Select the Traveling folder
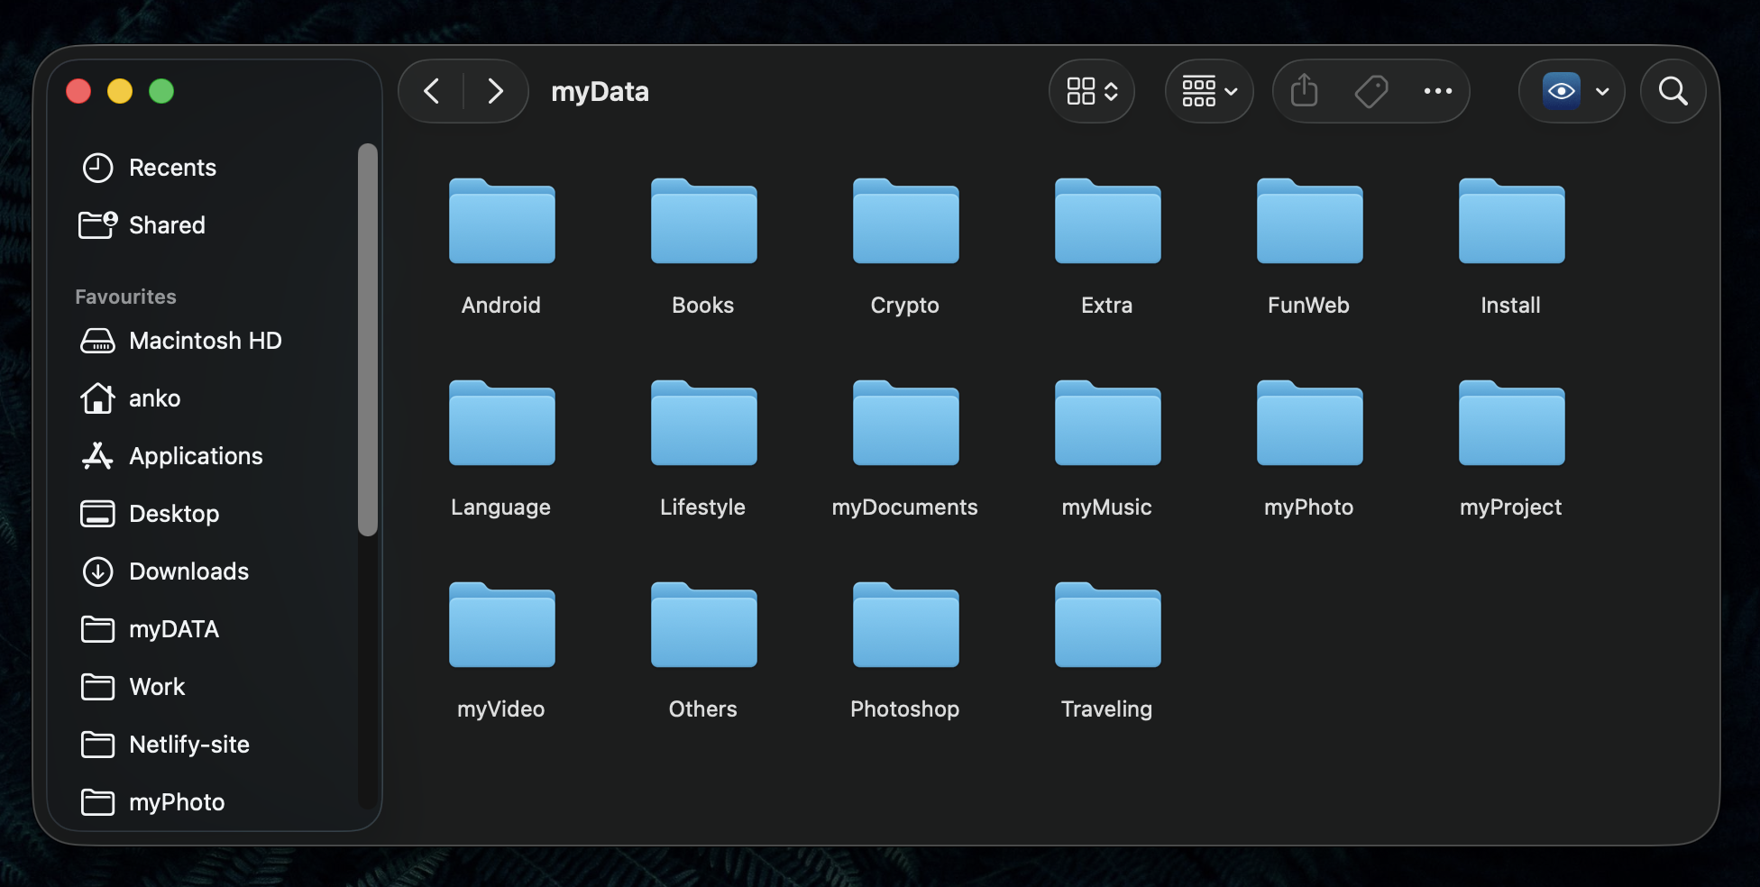 pyautogui.click(x=1107, y=626)
